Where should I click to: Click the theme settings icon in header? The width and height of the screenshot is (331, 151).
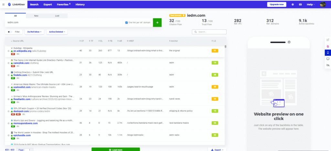click(293, 5)
